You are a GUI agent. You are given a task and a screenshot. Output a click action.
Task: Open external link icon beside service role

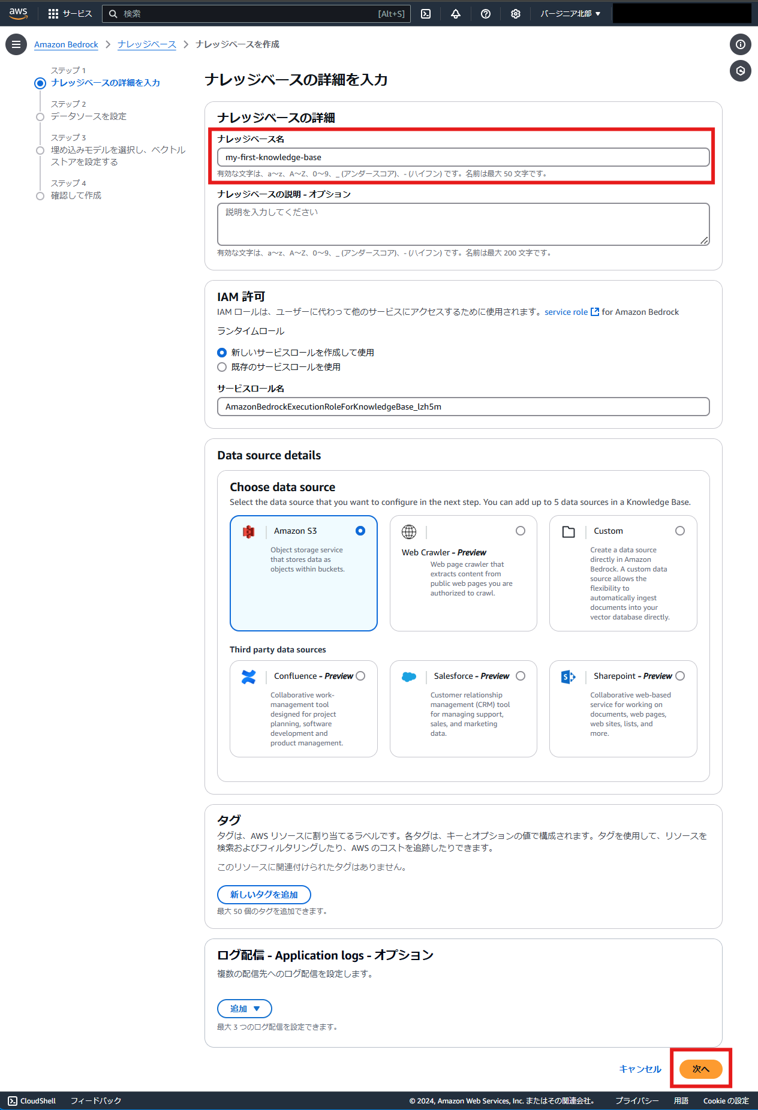595,312
